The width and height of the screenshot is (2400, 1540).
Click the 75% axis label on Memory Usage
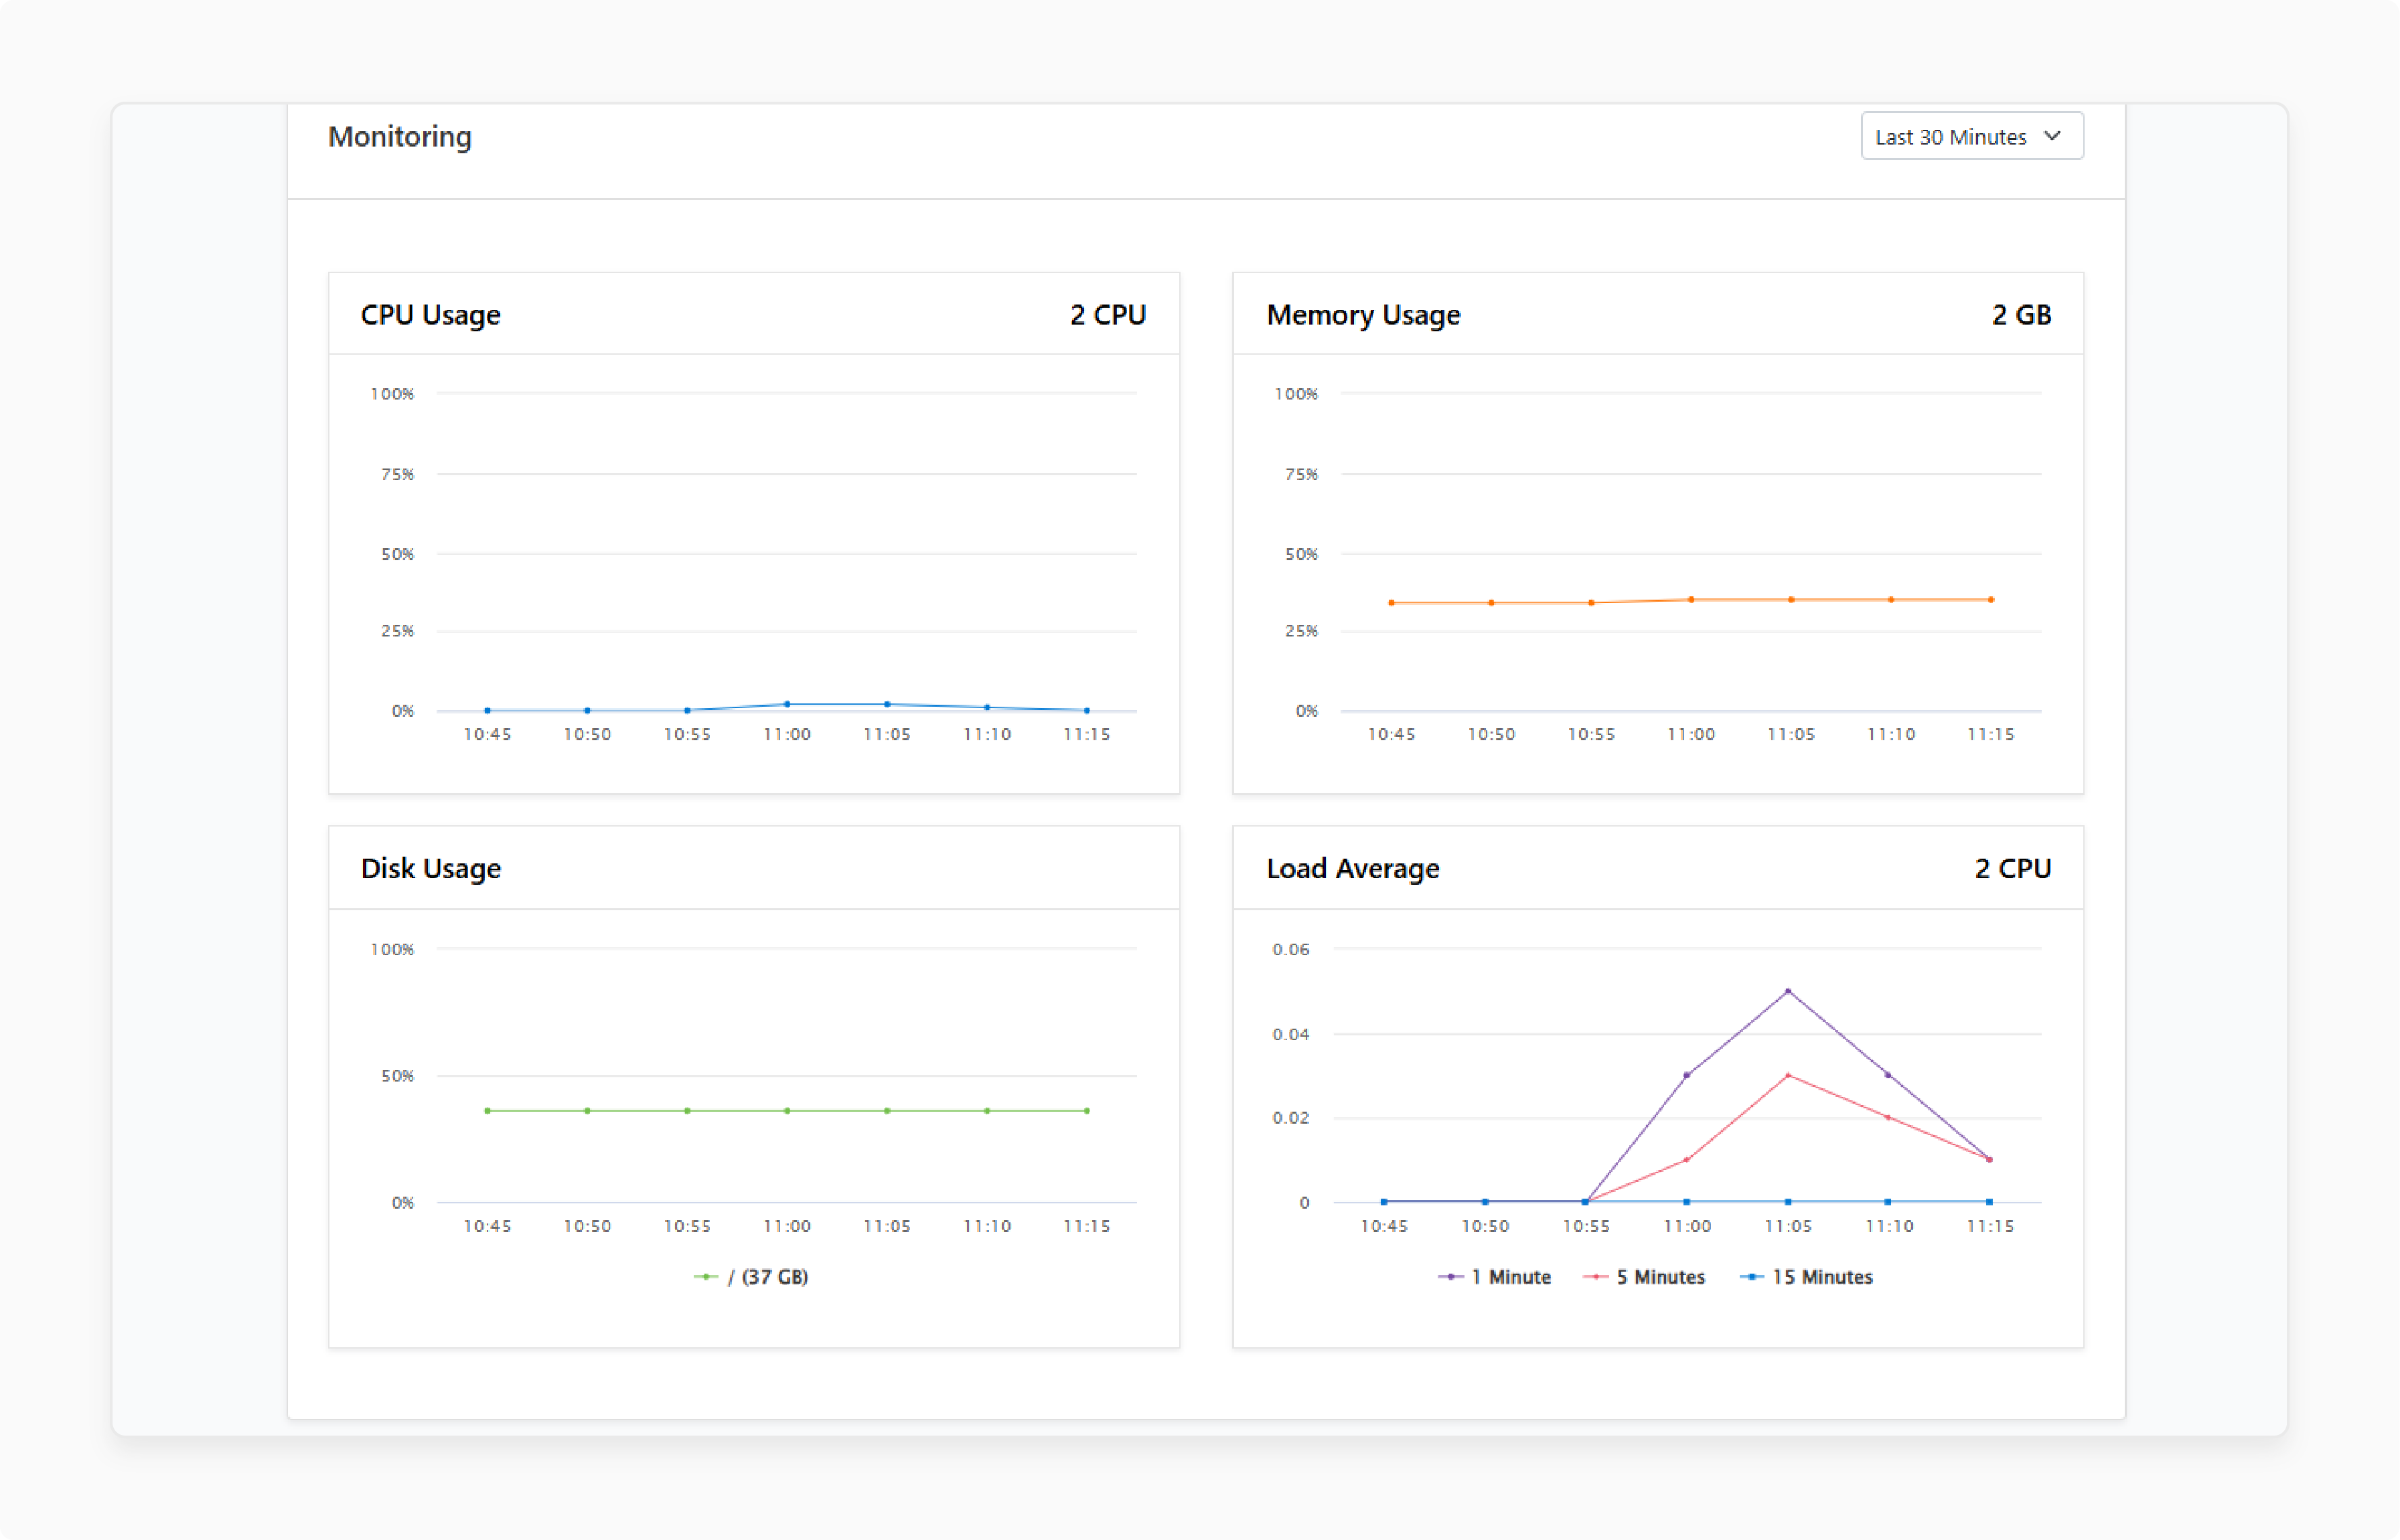click(1302, 474)
